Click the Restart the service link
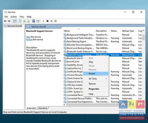The height and width of the screenshot is (123, 148). [29, 40]
